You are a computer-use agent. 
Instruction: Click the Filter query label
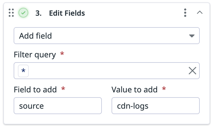coord(35,55)
